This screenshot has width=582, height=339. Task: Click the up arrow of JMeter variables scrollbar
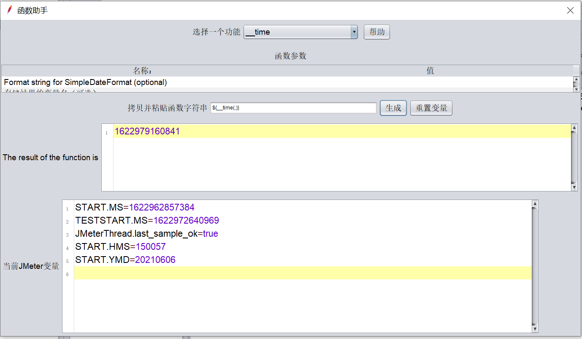pyautogui.click(x=535, y=204)
